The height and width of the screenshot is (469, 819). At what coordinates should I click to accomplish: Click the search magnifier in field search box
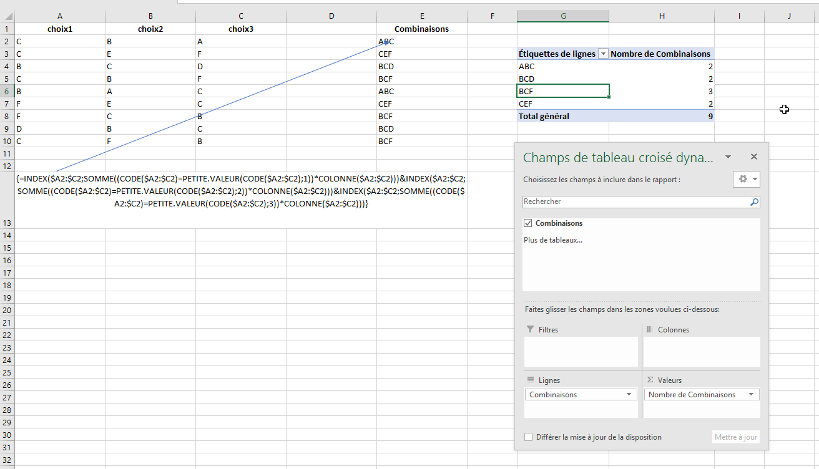(x=754, y=202)
